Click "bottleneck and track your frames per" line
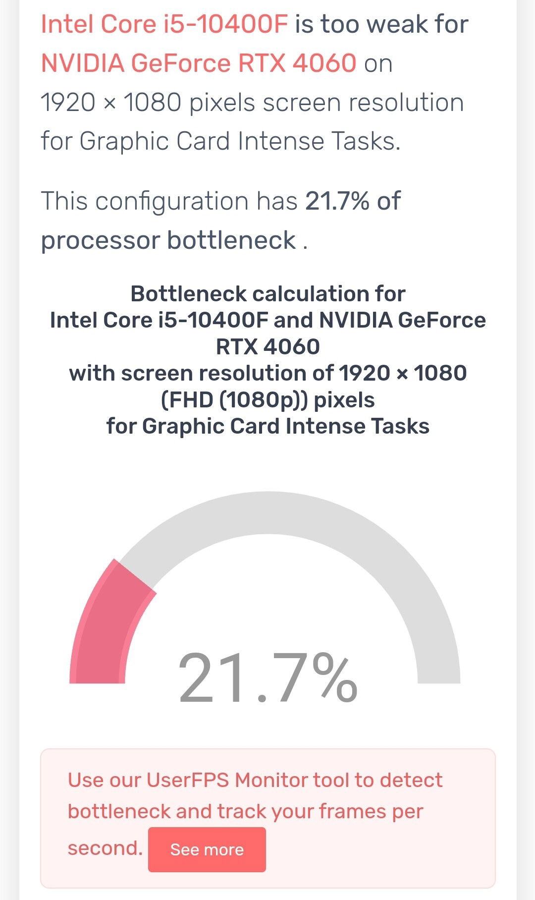This screenshot has width=535, height=900. 245,812
